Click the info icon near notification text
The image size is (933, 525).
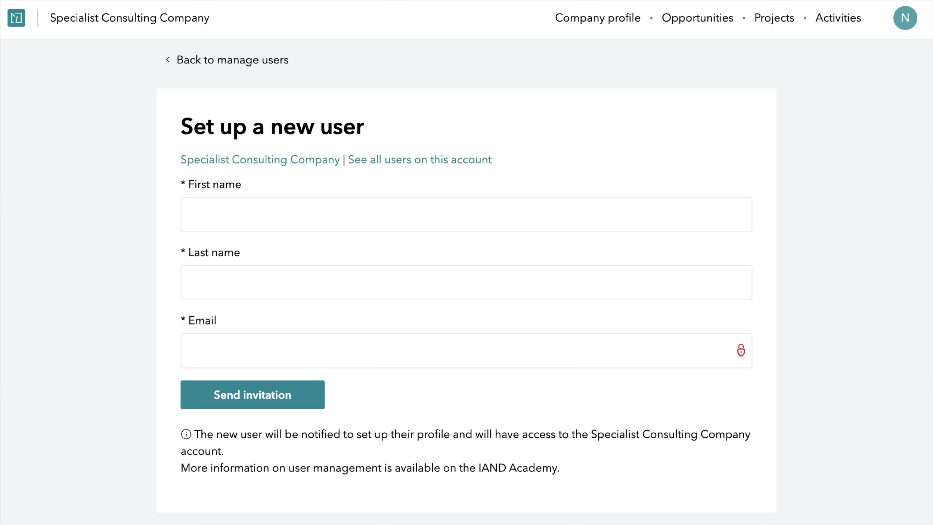tap(186, 434)
